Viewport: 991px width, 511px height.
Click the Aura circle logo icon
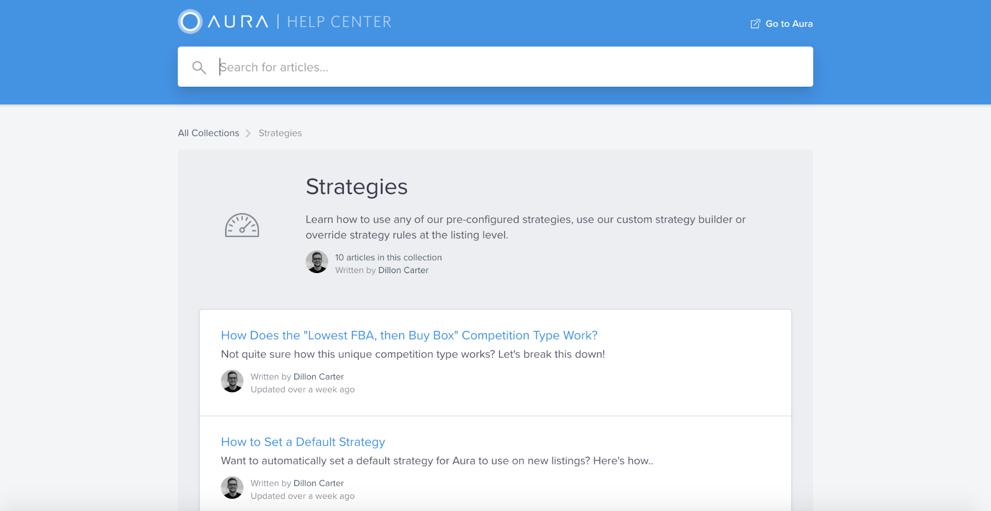pyautogui.click(x=190, y=22)
